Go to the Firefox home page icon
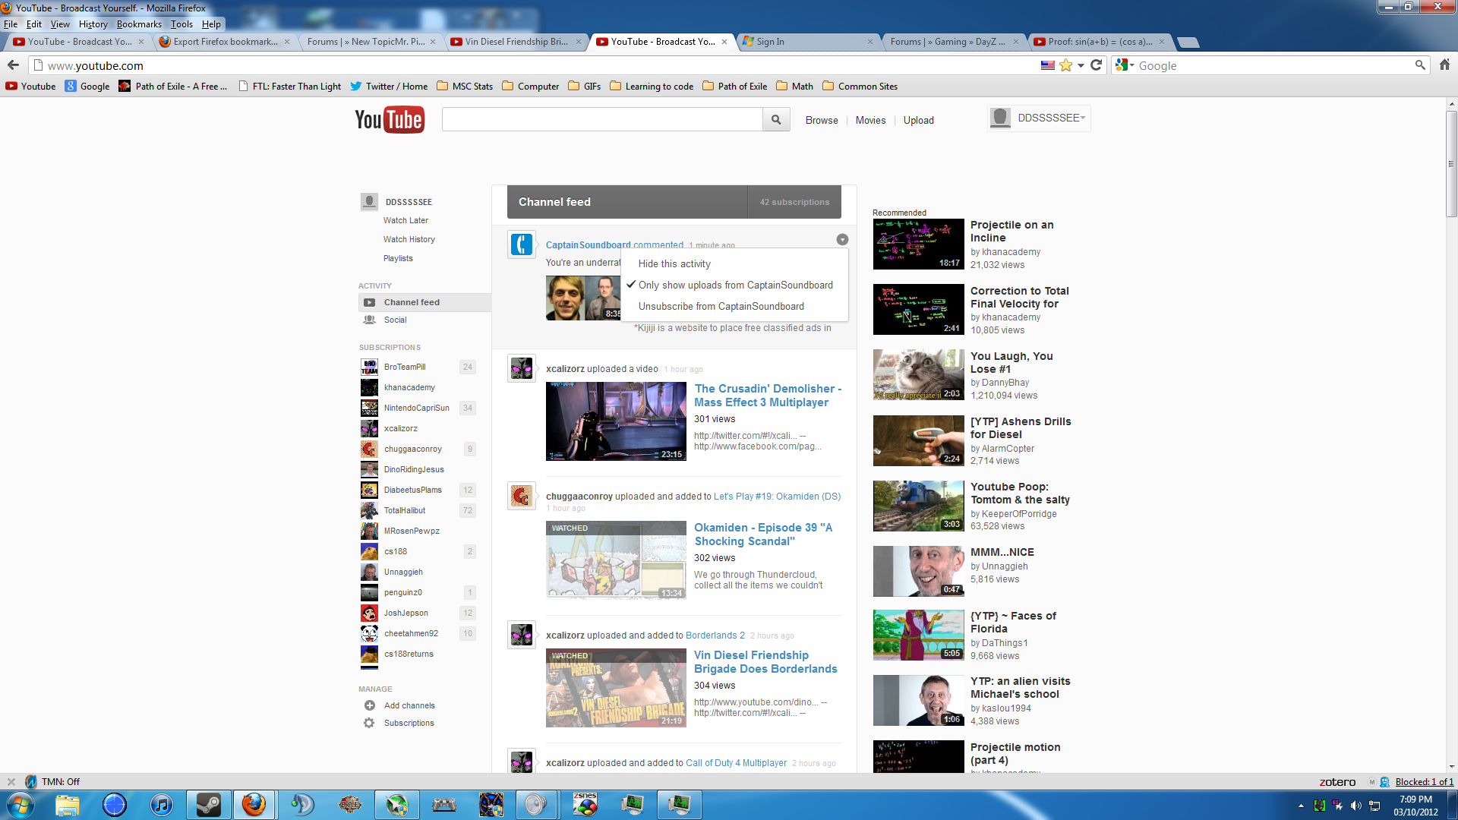1458x820 pixels. (x=1444, y=65)
